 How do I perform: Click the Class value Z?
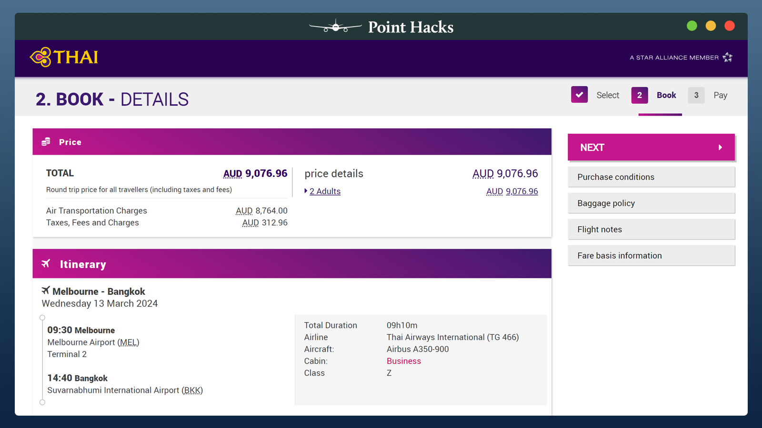(x=389, y=373)
